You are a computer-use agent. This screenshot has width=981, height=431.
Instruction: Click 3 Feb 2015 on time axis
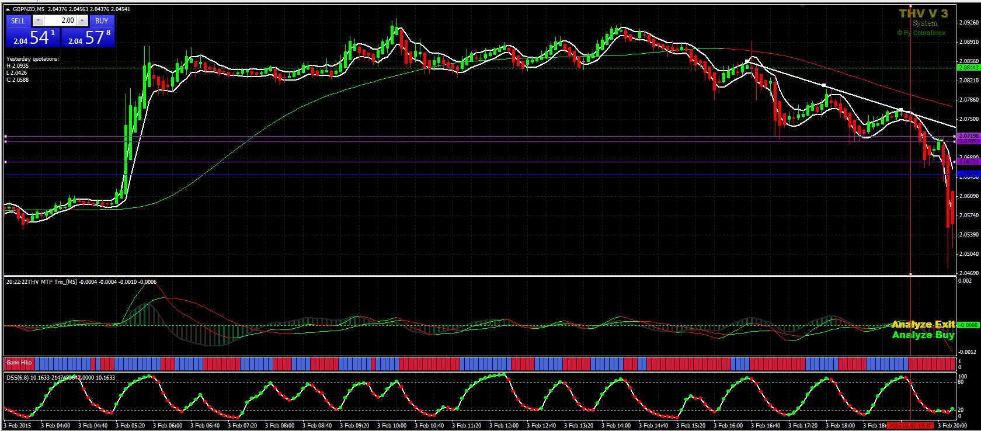tap(18, 425)
